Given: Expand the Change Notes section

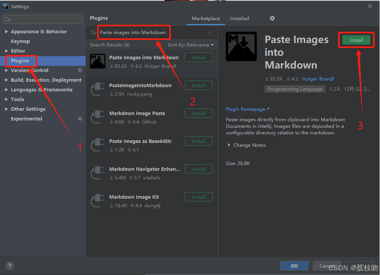Looking at the screenshot, I should pyautogui.click(x=229, y=145).
